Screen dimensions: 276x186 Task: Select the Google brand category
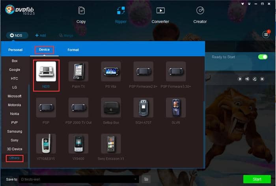click(x=15, y=70)
